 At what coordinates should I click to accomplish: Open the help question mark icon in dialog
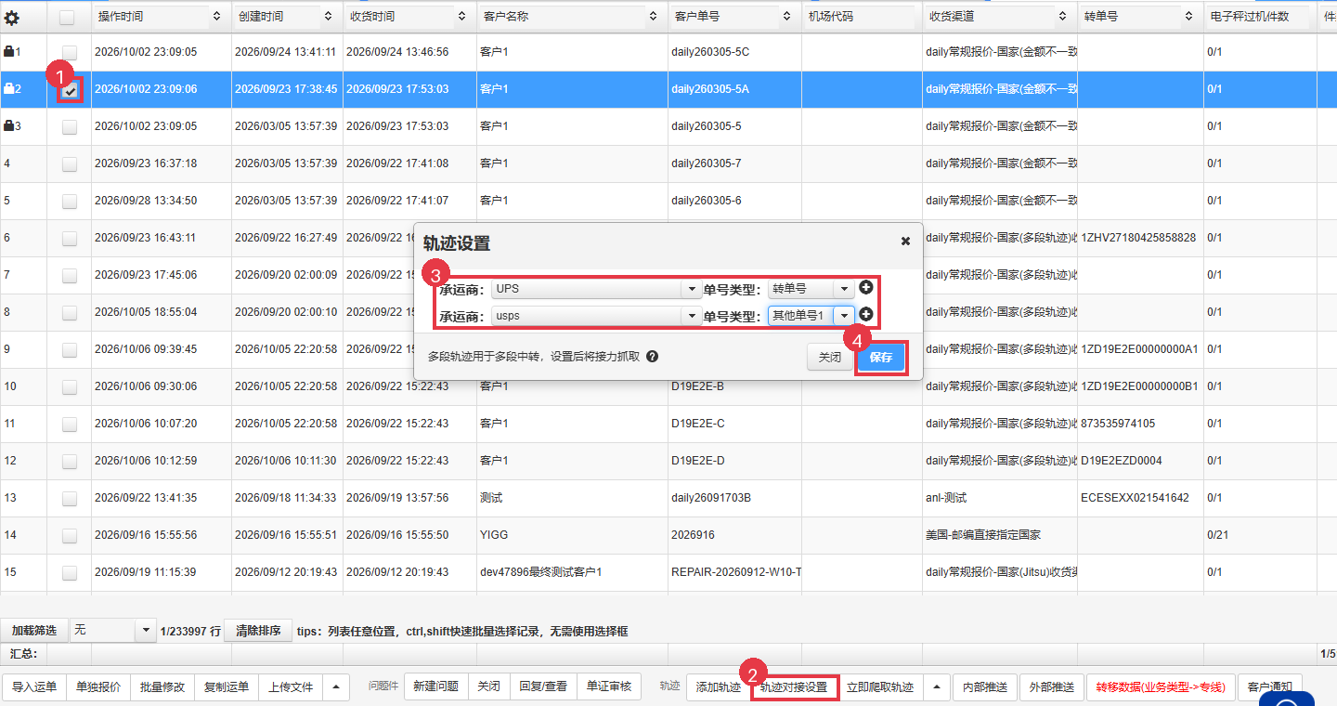coord(652,356)
